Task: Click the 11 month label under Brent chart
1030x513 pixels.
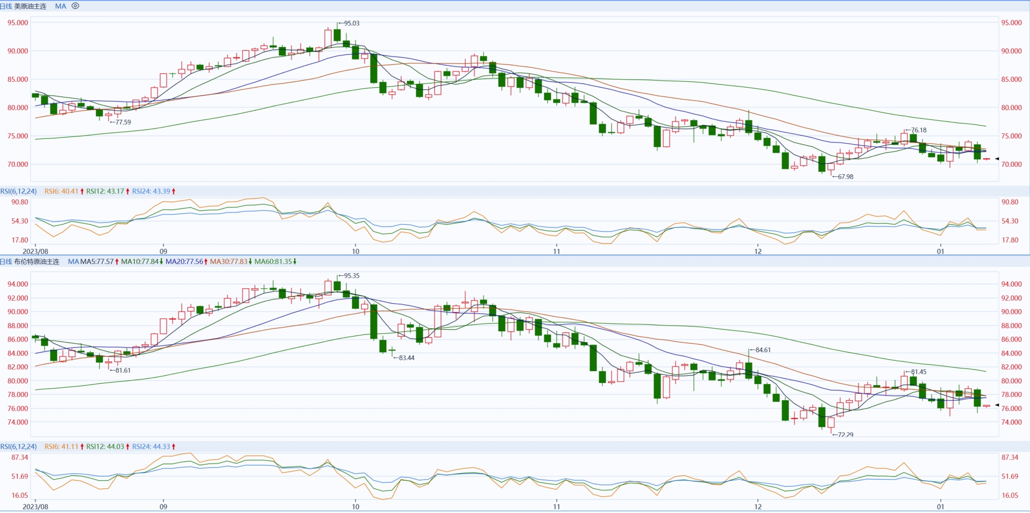Action: pos(557,507)
